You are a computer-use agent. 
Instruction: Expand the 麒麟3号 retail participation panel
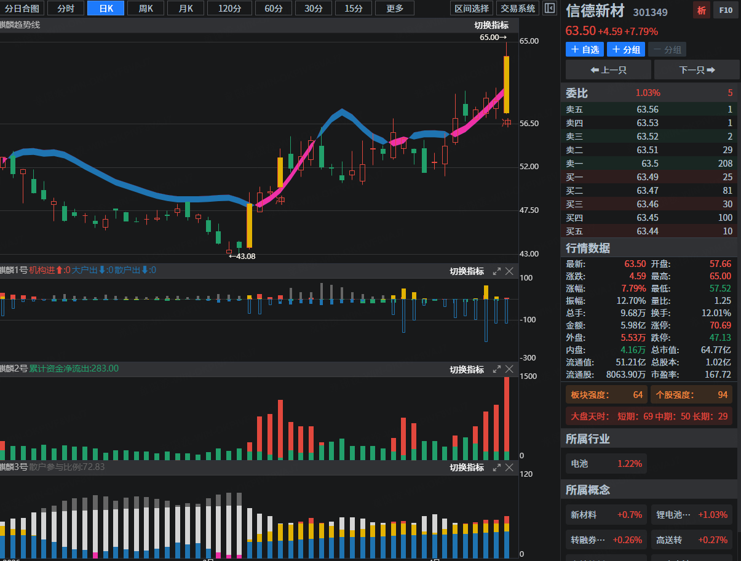(x=497, y=468)
